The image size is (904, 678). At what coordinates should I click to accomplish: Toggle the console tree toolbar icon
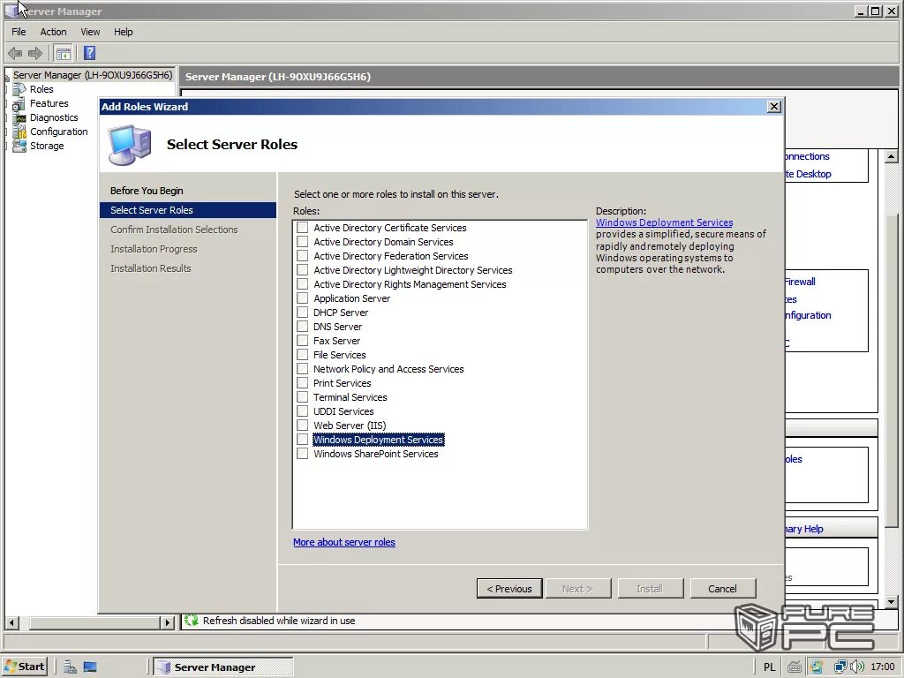tap(64, 54)
